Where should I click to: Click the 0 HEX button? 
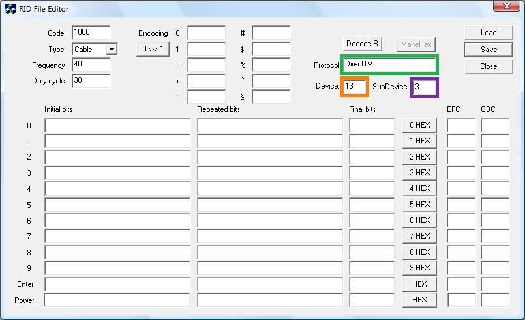point(419,125)
